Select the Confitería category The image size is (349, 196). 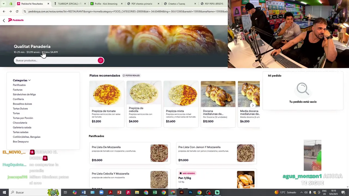(18, 99)
